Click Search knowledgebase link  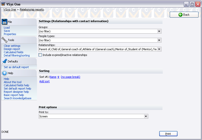[x=17, y=98]
